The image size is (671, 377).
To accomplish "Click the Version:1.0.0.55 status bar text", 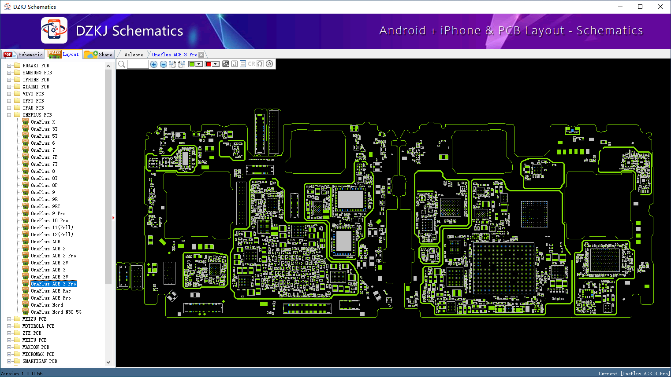I will (22, 373).
